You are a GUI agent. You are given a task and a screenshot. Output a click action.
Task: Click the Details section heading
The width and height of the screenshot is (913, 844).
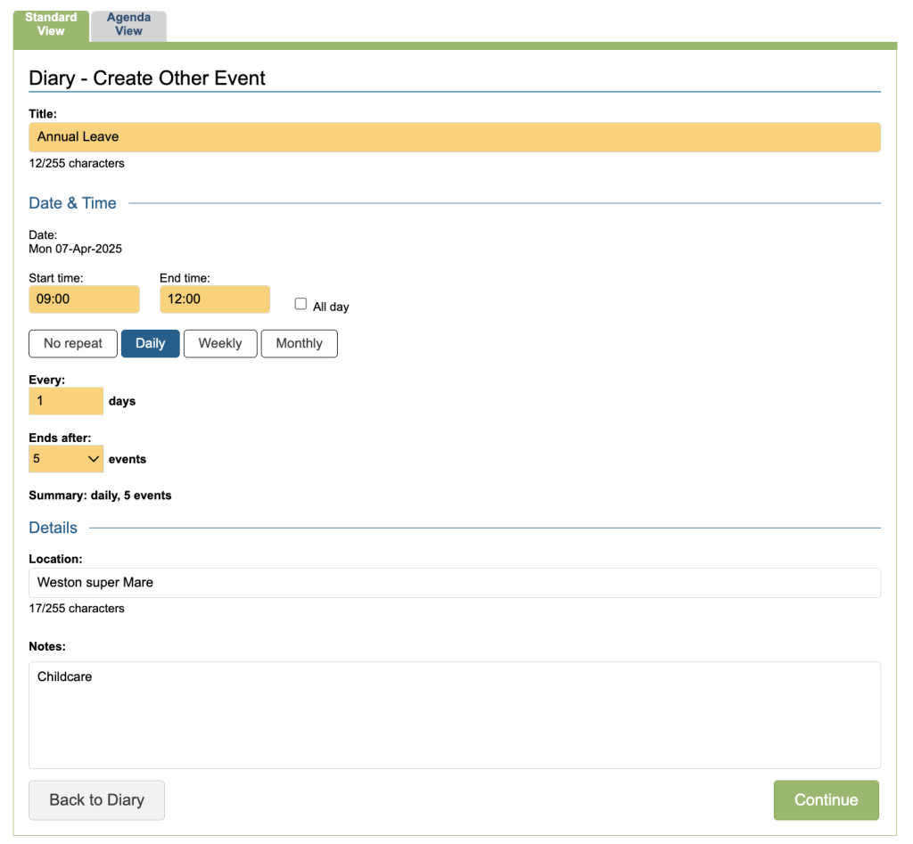(x=53, y=528)
